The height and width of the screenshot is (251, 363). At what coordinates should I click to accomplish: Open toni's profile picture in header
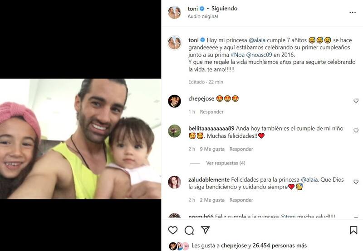pos(175,12)
